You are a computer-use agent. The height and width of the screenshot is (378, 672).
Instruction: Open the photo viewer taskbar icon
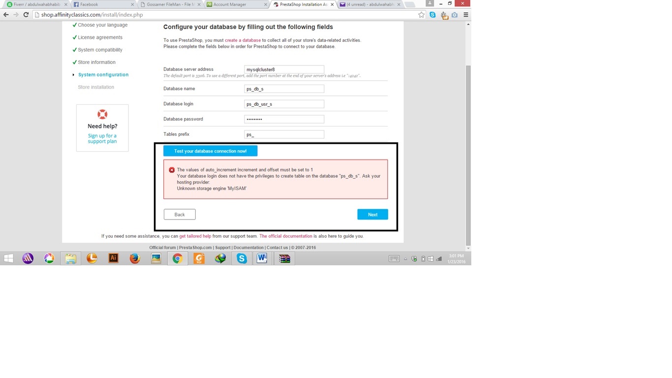[156, 258]
